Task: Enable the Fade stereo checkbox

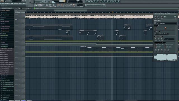Action: (165, 46)
